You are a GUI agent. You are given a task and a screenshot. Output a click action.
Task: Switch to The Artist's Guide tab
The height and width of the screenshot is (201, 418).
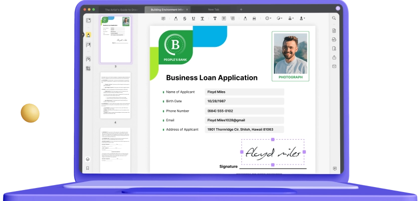(x=121, y=9)
